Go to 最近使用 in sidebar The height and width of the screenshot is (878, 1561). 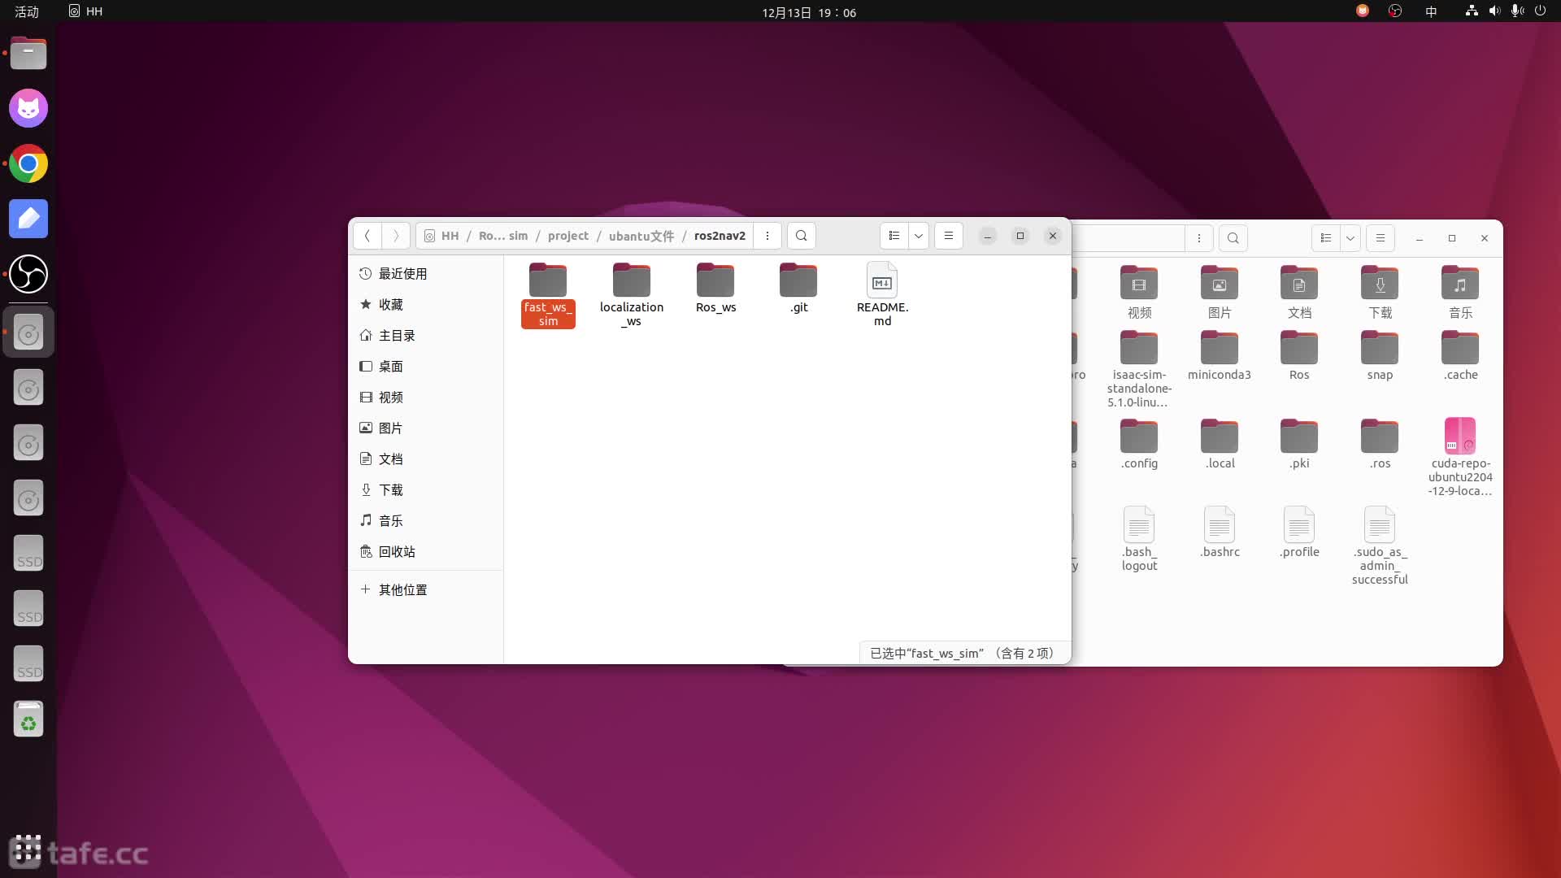pyautogui.click(x=402, y=274)
